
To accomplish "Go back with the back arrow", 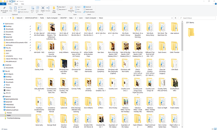I will tap(2, 18).
